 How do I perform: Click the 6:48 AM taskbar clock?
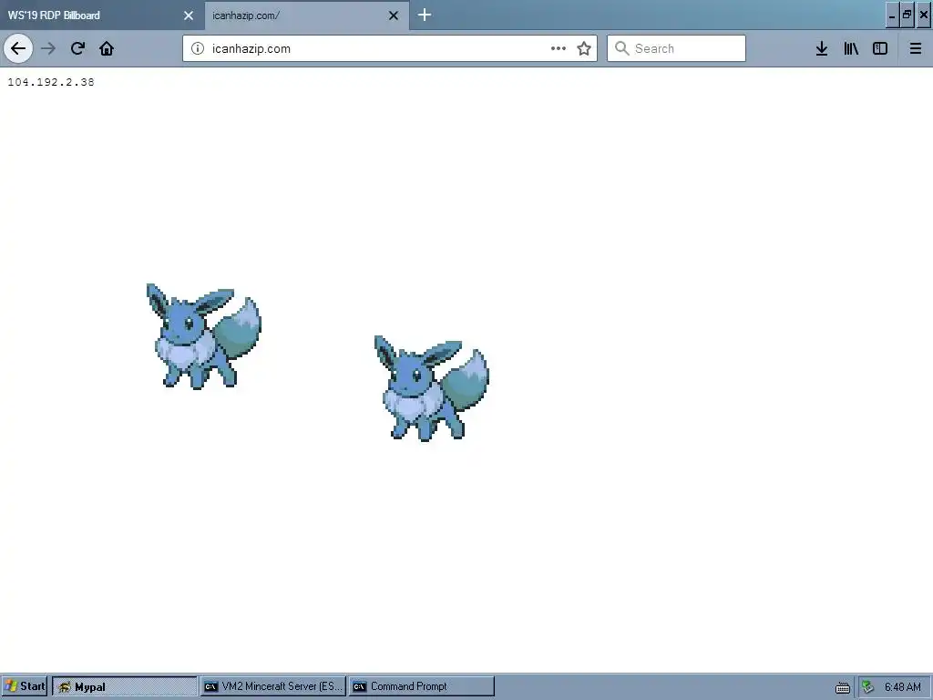(903, 687)
